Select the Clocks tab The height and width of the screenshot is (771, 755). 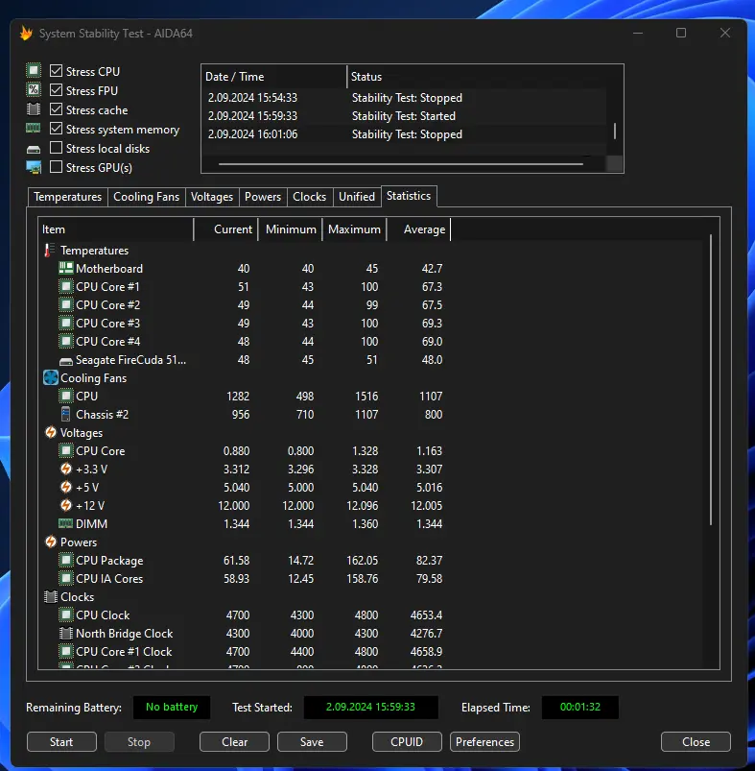(x=310, y=197)
